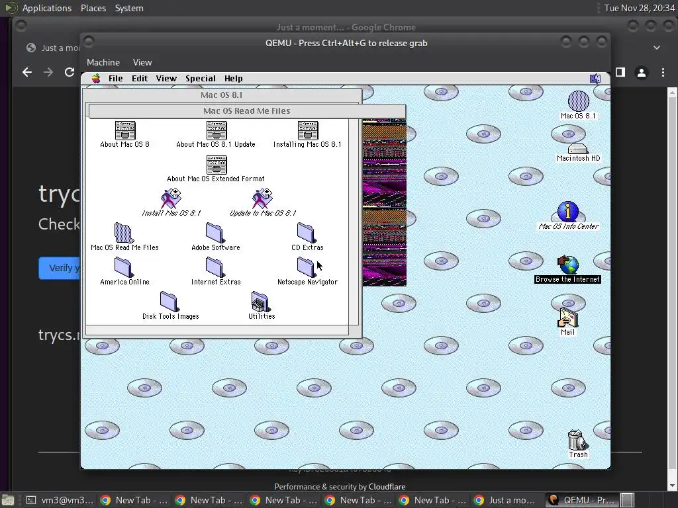Switch to vm3@vm3 terminal taskbar entry

point(60,500)
